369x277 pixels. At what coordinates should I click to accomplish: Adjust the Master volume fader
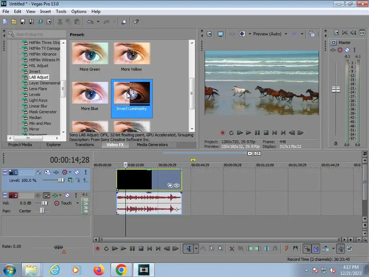coord(336,89)
